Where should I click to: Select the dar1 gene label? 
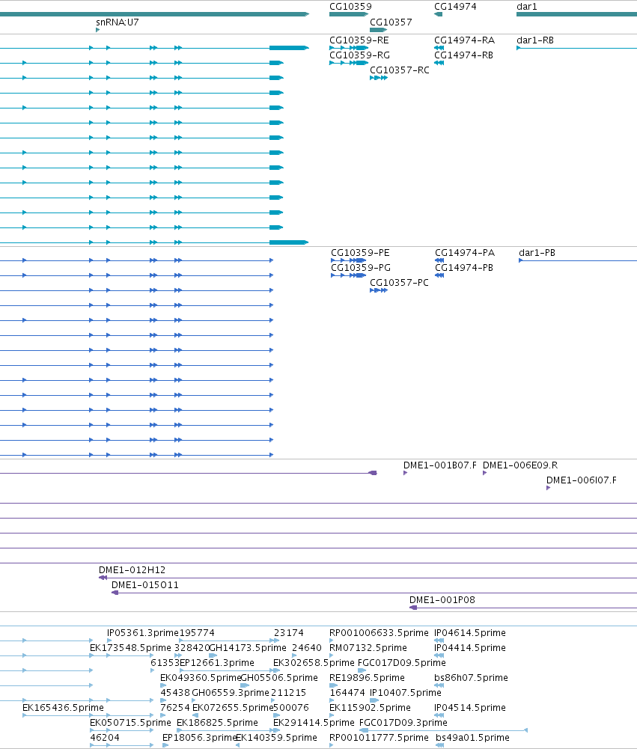pos(527,7)
